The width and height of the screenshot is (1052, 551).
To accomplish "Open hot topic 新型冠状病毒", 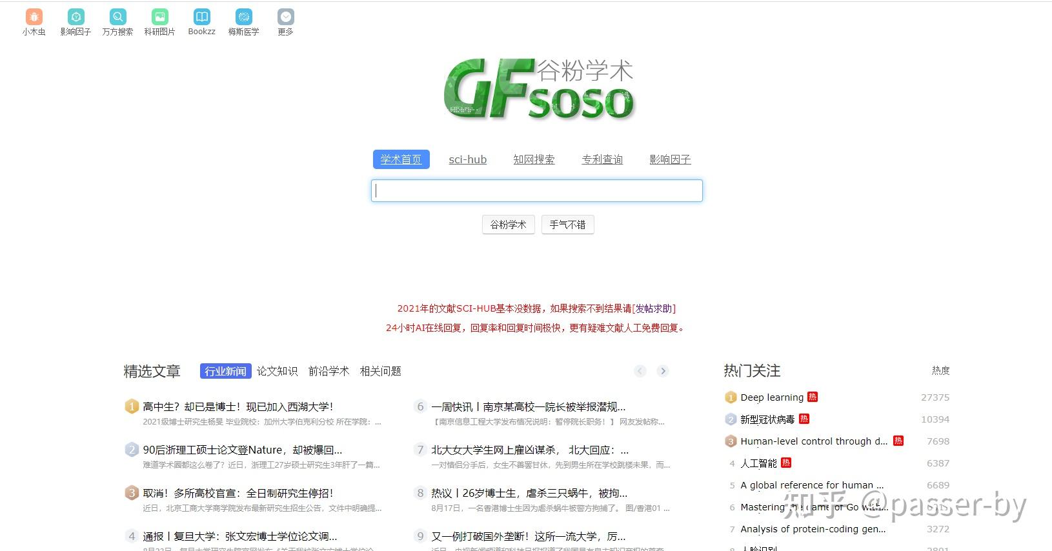I will 767,419.
